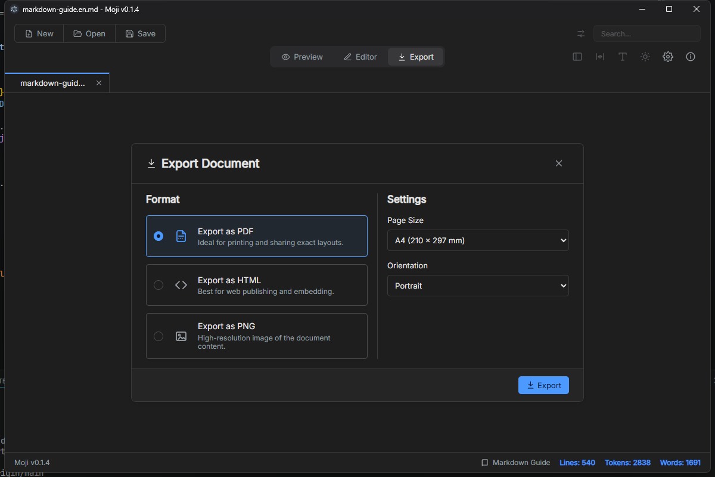Save the document with the Save button
Image resolution: width=715 pixels, height=477 pixels.
(x=141, y=33)
